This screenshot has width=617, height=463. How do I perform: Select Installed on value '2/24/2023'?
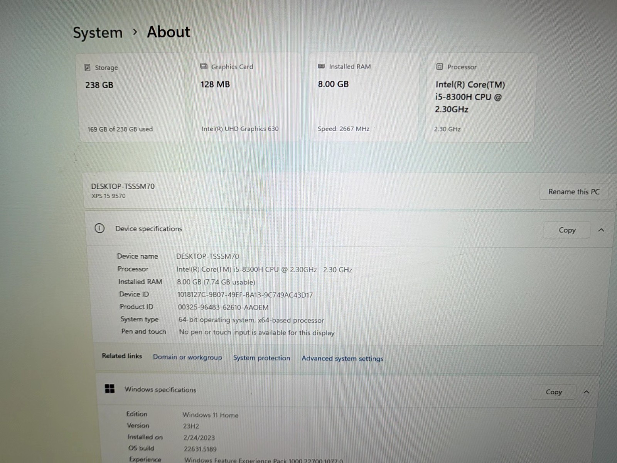coord(199,438)
